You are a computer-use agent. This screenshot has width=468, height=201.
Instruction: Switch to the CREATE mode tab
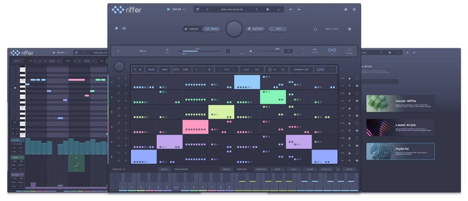pos(192,29)
